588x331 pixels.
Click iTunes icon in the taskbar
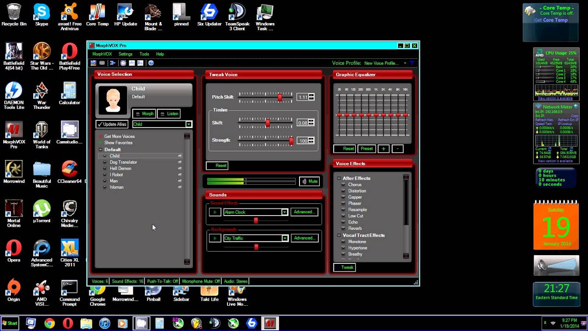click(104, 323)
